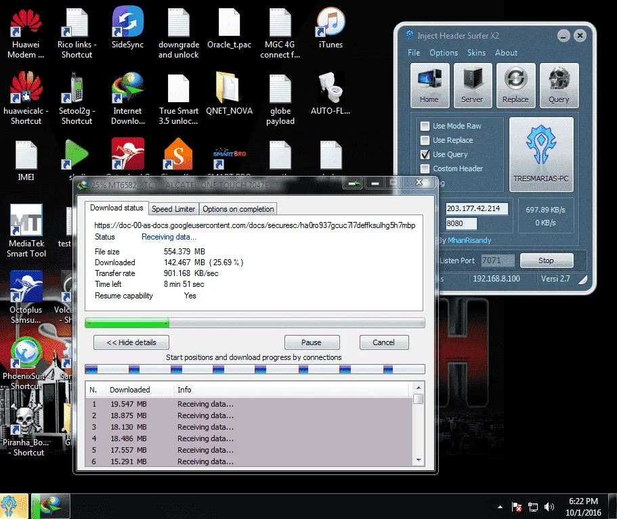Click the Info column header
The height and width of the screenshot is (519, 617).
291,390
